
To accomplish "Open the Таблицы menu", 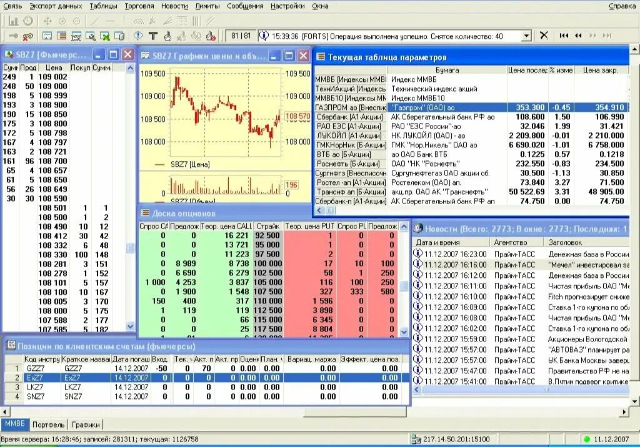I will pyautogui.click(x=103, y=6).
